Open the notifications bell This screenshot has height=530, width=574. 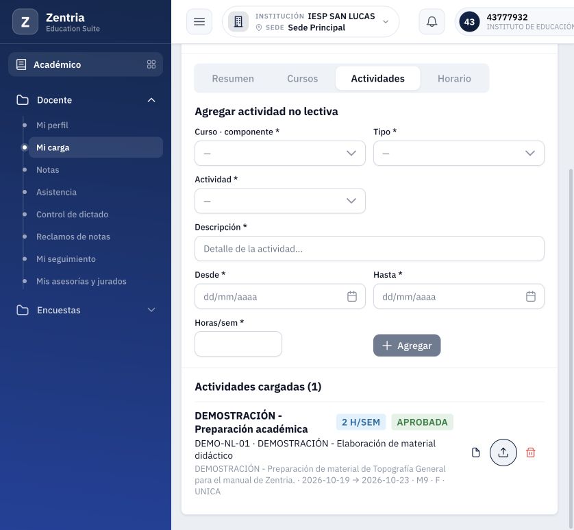coord(432,22)
